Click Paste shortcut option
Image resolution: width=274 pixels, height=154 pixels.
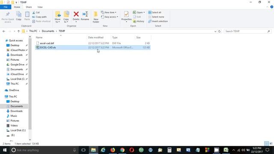click(42, 21)
